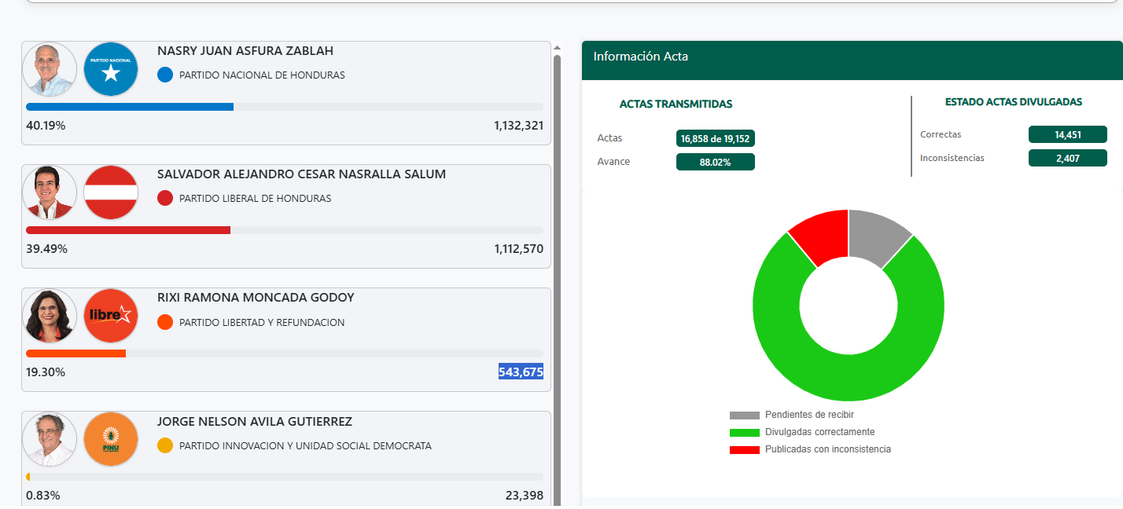Click the PINU party logo
Viewport: 1123px width, 509px height.
coord(111,439)
